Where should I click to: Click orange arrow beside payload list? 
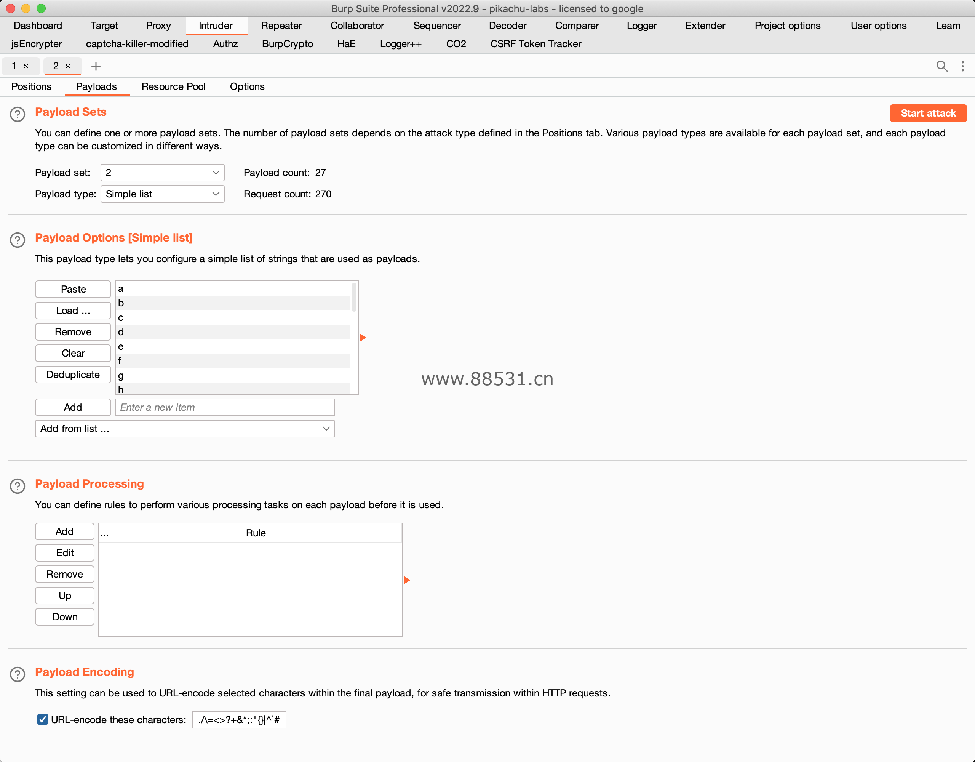point(363,338)
